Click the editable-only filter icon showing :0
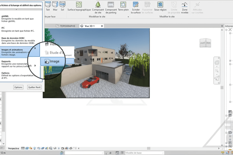The width and height of the screenshot is (233, 155). [109, 153]
